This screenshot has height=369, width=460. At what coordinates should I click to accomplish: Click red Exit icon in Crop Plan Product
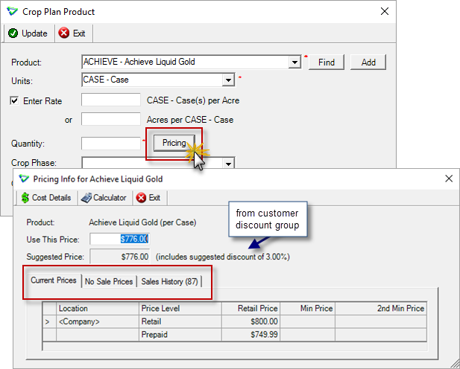pos(64,33)
